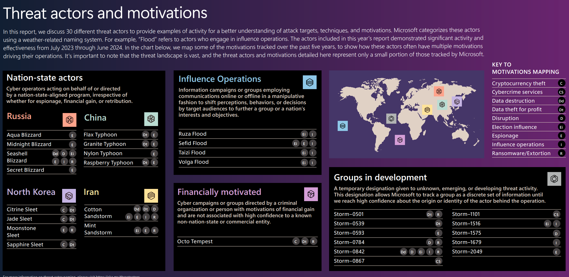Select the blue influence operations marker on map
The image size is (569, 277).
click(343, 126)
